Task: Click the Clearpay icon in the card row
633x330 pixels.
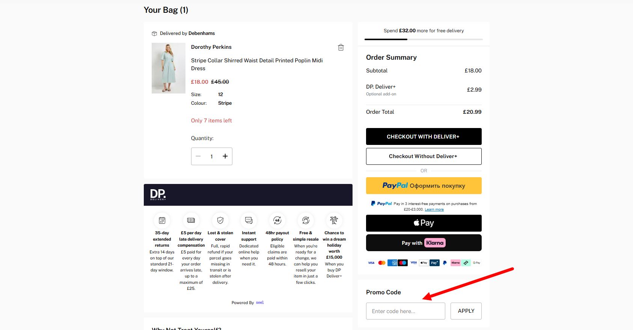Action: [x=466, y=263]
